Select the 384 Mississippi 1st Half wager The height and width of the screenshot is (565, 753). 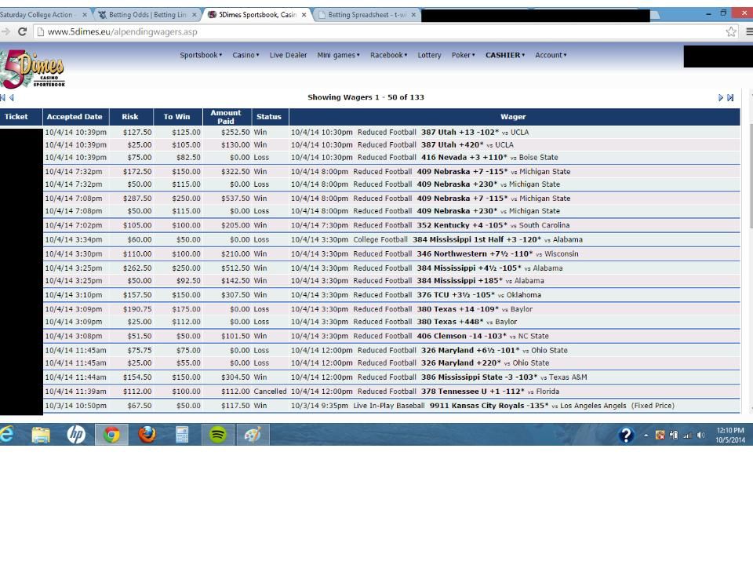tap(477, 239)
